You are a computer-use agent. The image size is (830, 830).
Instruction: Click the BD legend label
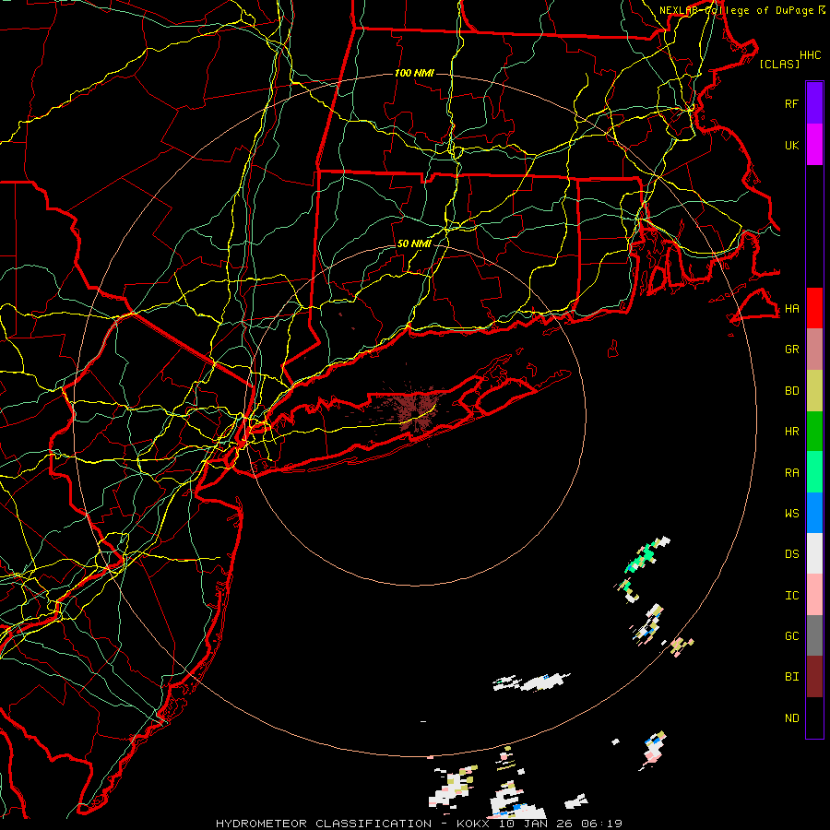792,391
